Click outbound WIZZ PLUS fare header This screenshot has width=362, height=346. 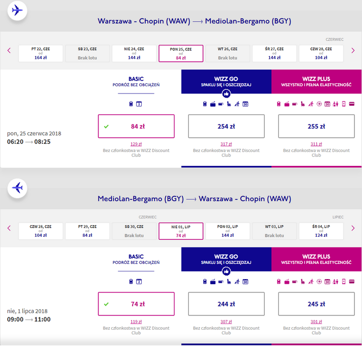click(x=316, y=82)
